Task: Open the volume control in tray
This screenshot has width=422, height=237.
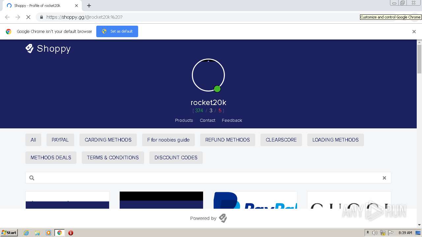Action: pos(375,233)
